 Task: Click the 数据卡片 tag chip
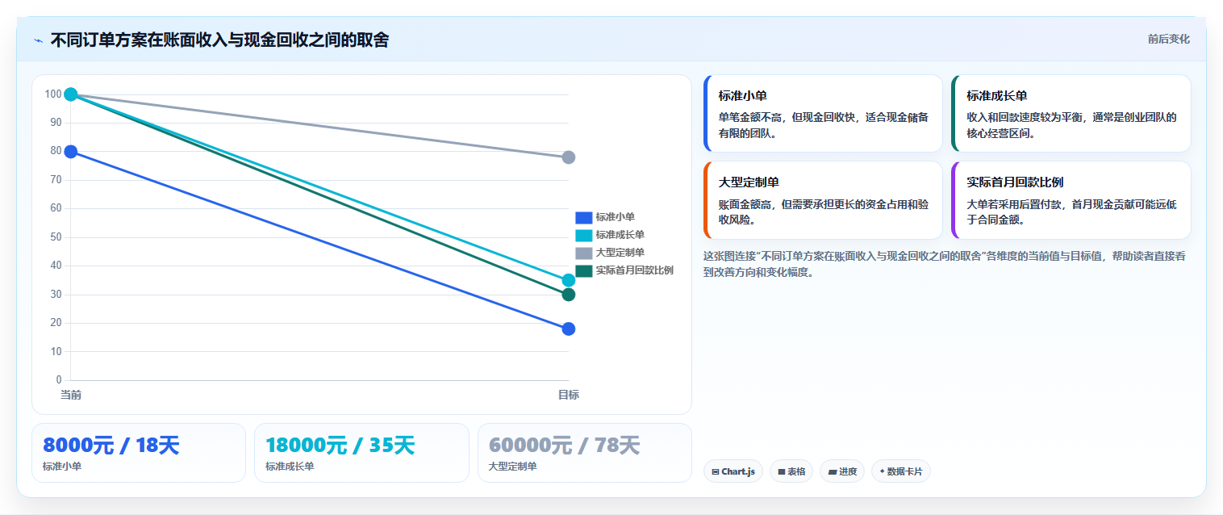901,471
